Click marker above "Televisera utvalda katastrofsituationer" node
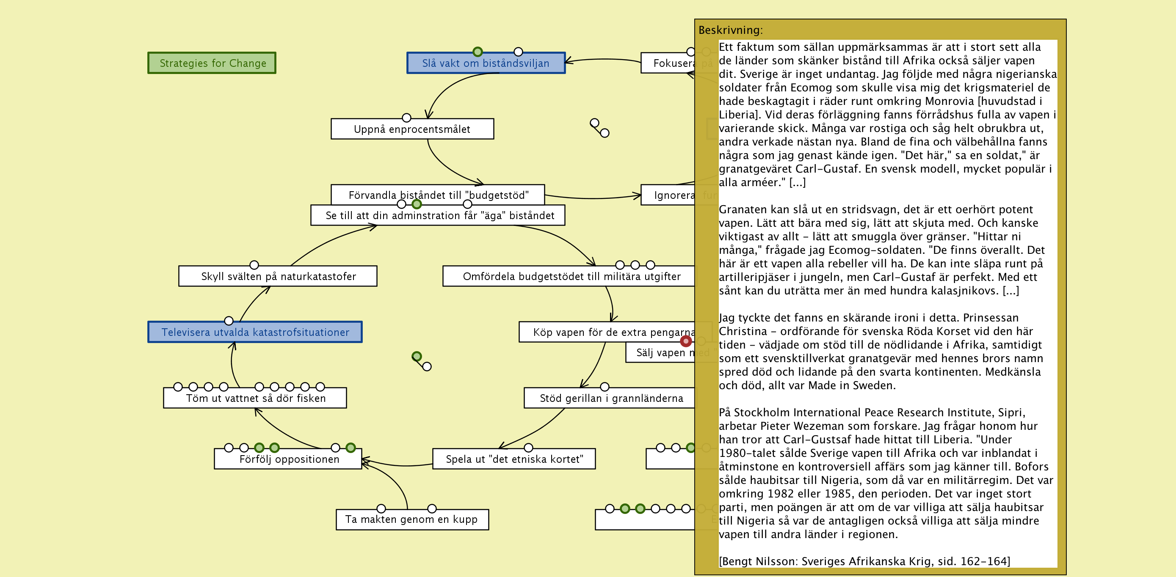Image resolution: width=1176 pixels, height=577 pixels. [229, 321]
